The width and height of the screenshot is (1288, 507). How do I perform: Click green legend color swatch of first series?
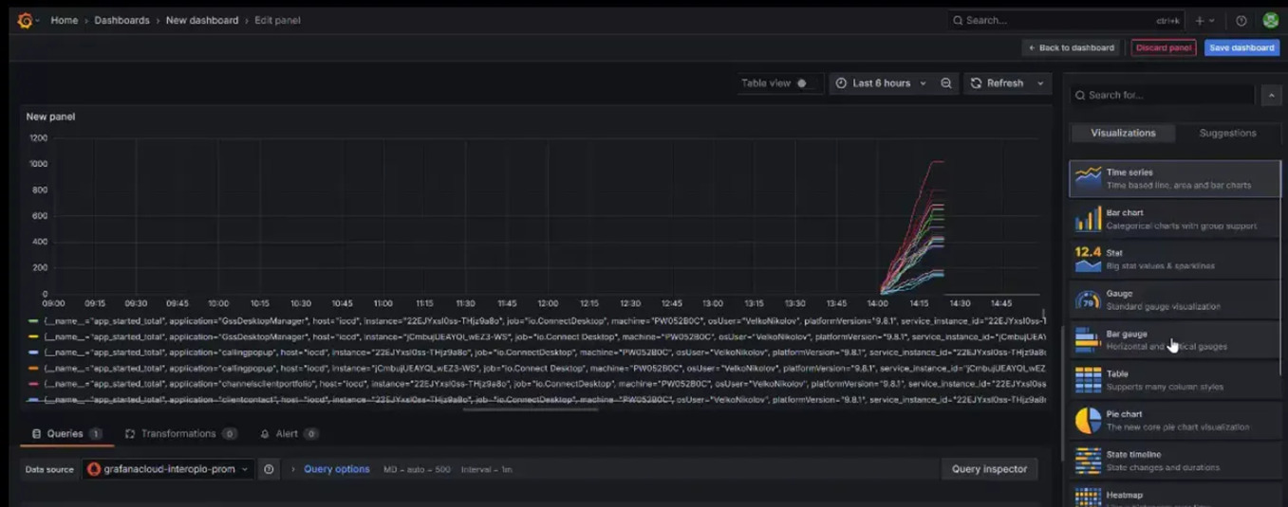33,321
